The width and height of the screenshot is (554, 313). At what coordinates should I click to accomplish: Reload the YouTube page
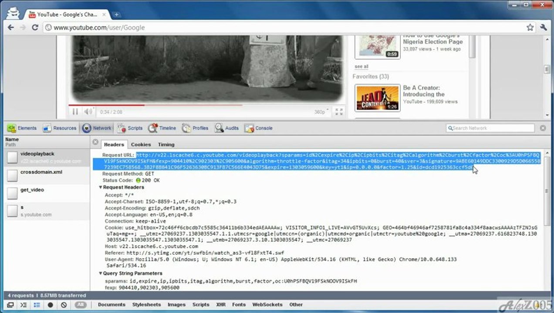tap(35, 27)
